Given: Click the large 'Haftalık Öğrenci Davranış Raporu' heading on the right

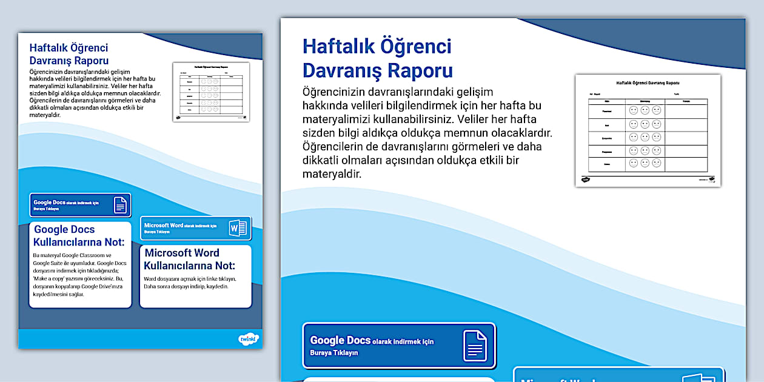Looking at the screenshot, I should (x=377, y=58).
